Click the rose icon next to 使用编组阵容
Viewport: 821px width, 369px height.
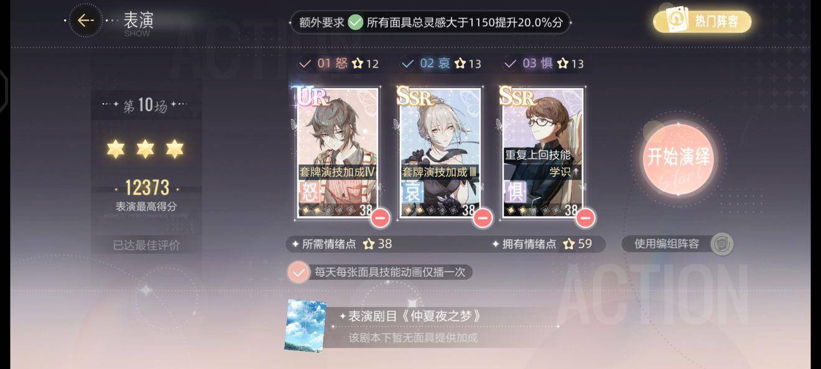click(x=721, y=244)
